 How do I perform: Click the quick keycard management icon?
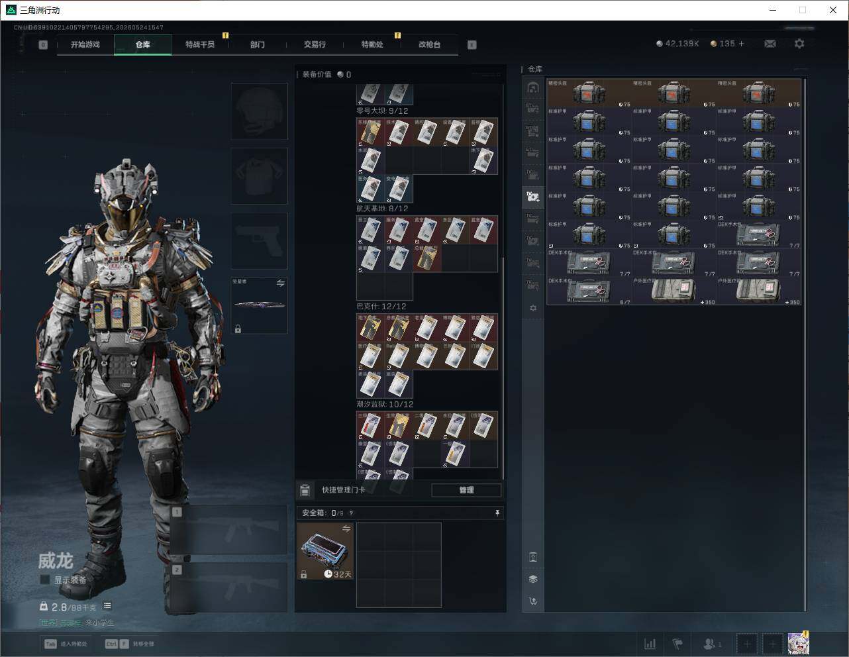(305, 490)
